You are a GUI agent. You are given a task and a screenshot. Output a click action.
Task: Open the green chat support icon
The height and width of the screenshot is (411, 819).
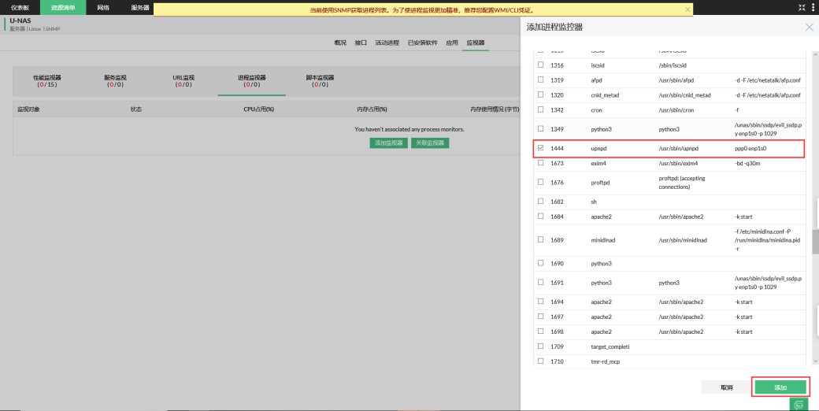tap(799, 405)
